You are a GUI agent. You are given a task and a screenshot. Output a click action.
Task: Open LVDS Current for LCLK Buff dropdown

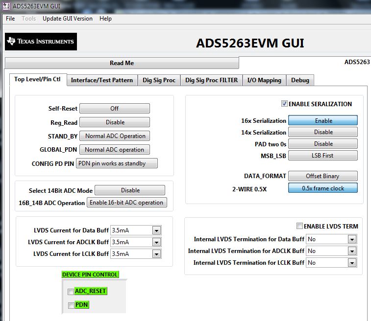point(156,254)
